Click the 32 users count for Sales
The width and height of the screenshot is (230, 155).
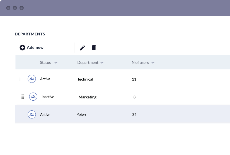(134, 115)
